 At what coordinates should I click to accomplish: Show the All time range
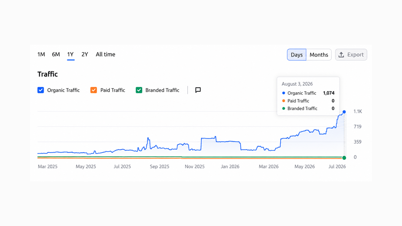point(106,54)
